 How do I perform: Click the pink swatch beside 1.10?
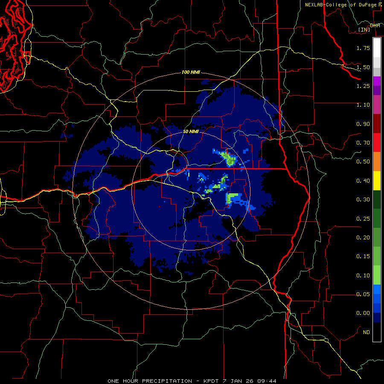coord(377,105)
